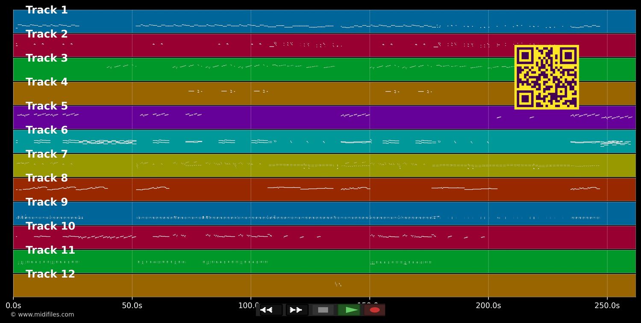Click the fast-forward button
Image resolution: width=641 pixels, height=323 pixels.
(x=297, y=310)
